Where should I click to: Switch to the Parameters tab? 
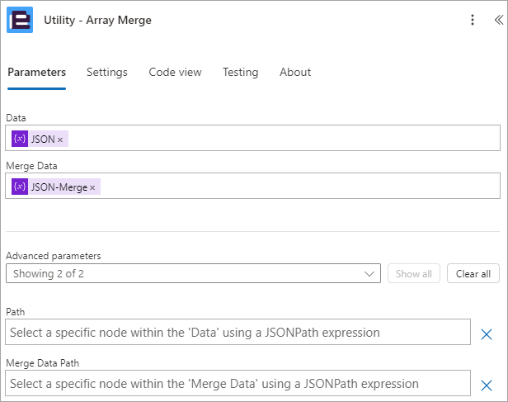[36, 72]
